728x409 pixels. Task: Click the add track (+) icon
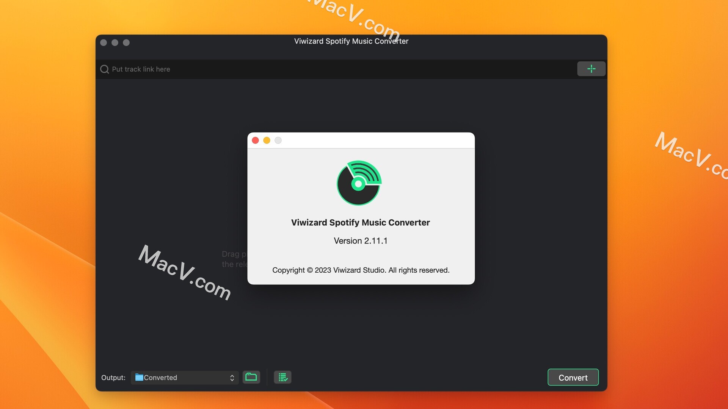tap(591, 69)
